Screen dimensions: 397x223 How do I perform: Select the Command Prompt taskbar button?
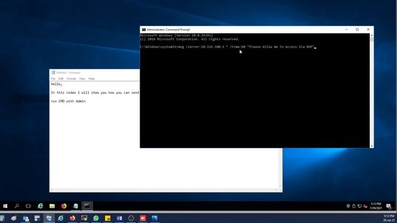tap(87, 206)
